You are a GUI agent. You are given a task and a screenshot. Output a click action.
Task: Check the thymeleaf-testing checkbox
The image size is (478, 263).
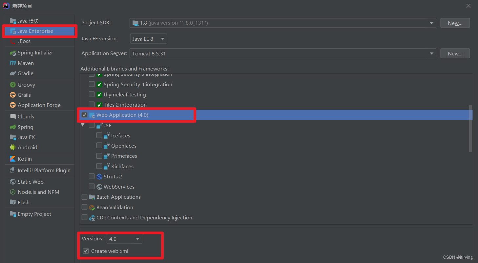click(x=92, y=94)
